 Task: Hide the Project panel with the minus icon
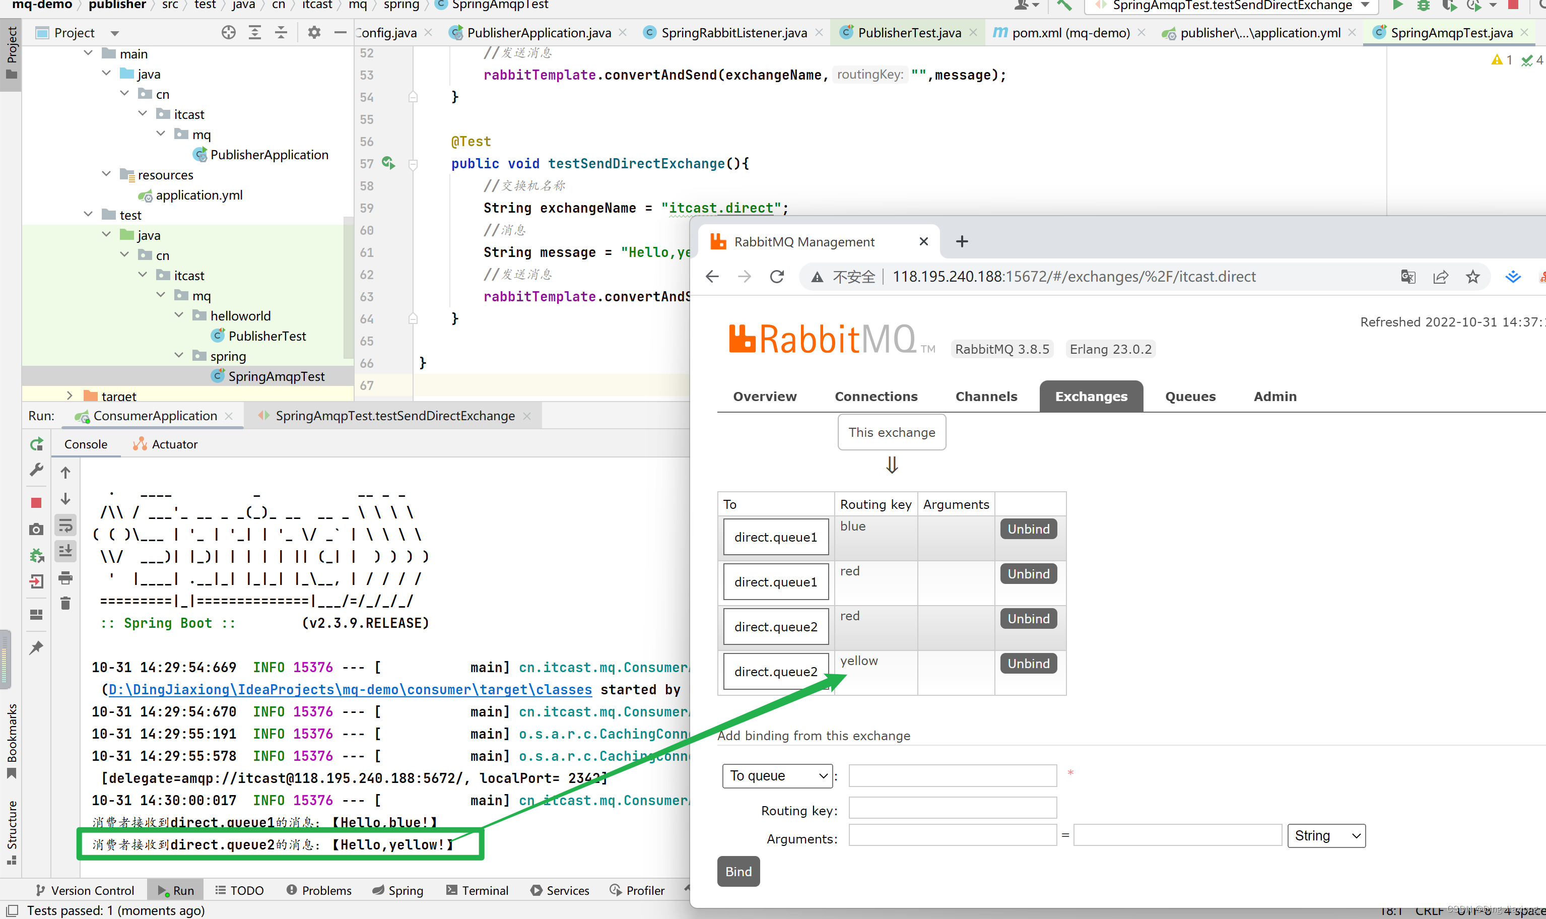340,33
